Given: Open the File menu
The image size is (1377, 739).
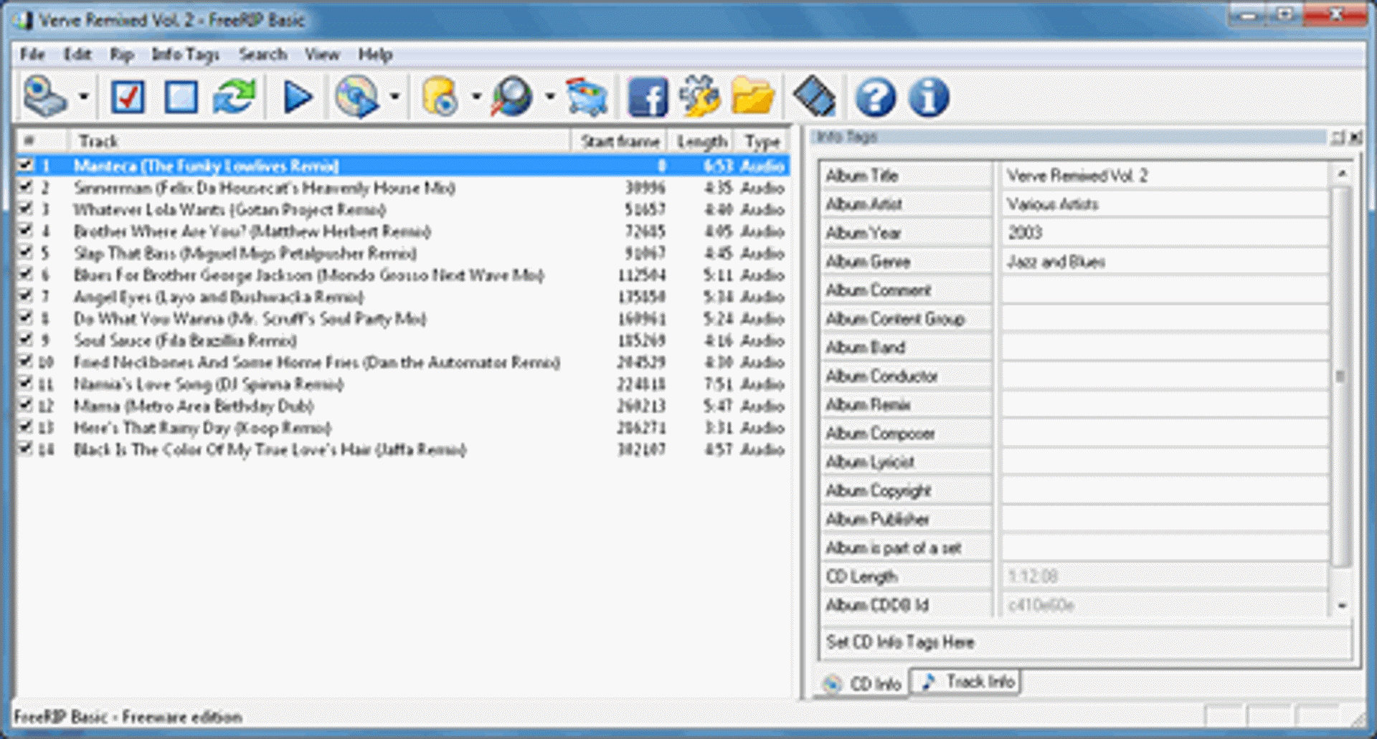Looking at the screenshot, I should (x=32, y=54).
